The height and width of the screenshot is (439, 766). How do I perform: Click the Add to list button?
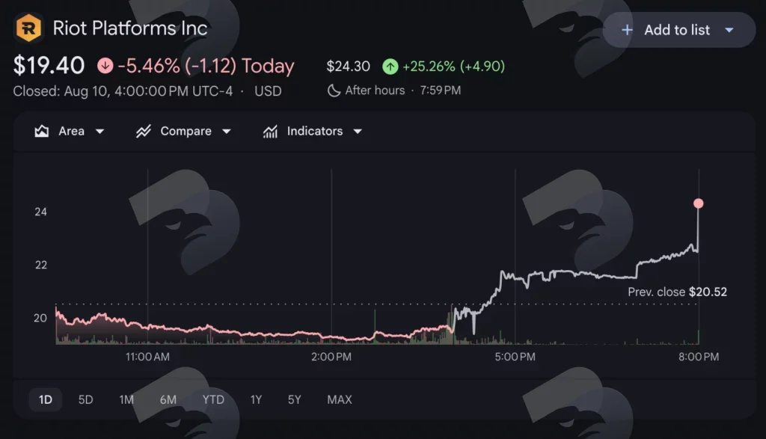coord(679,30)
